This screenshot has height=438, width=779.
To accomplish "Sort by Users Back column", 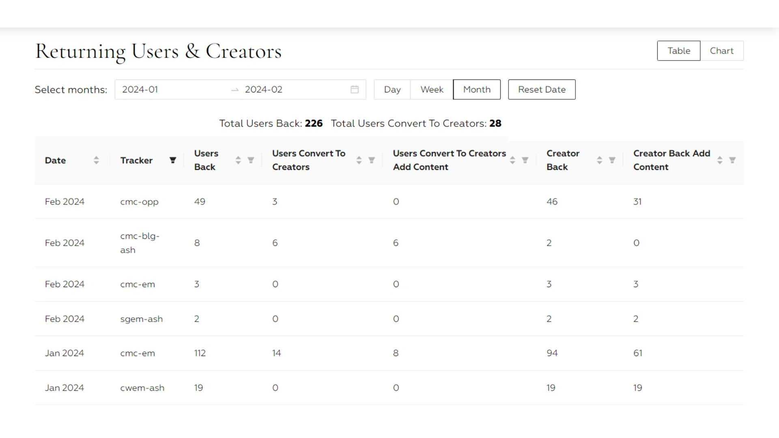I will point(238,160).
